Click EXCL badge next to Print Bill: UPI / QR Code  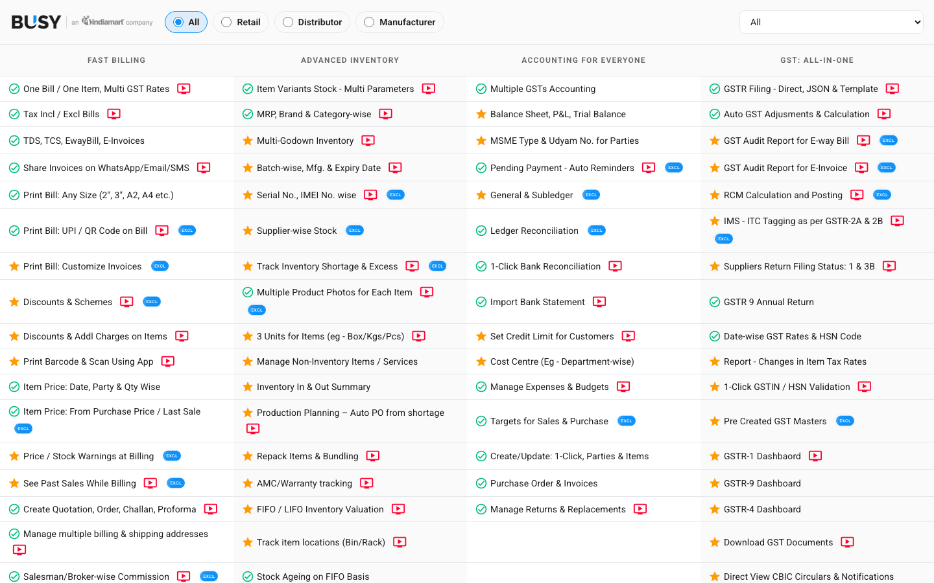point(187,231)
